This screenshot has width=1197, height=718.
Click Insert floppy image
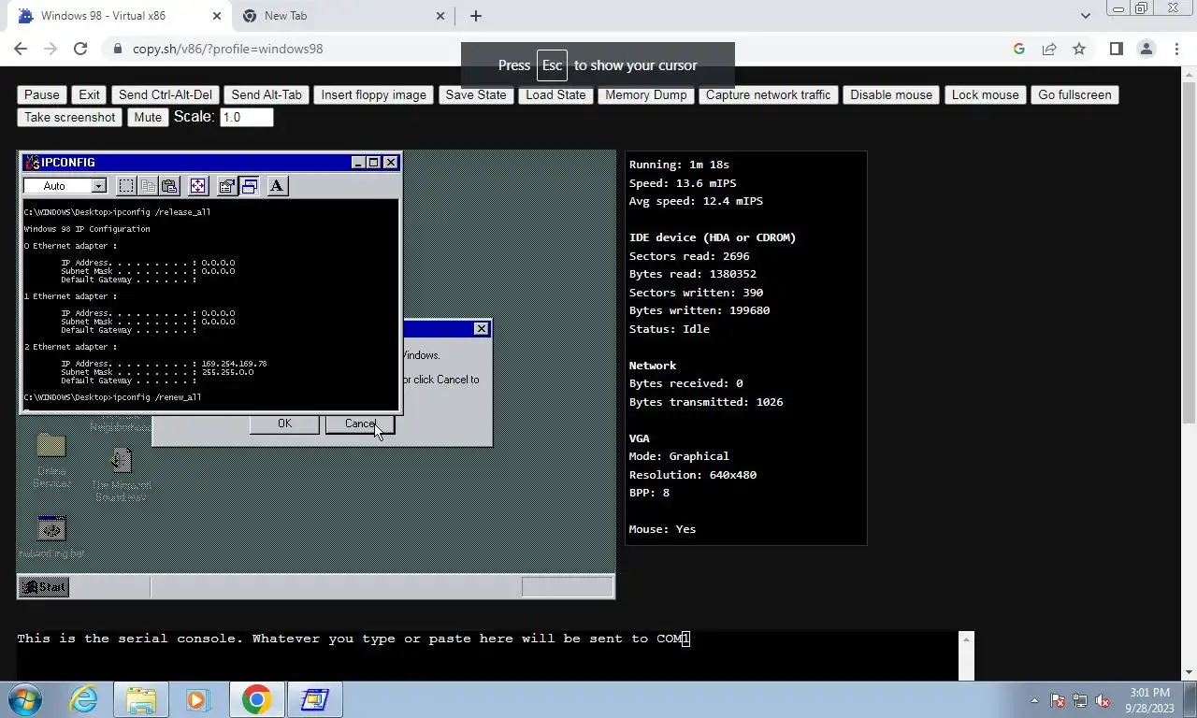pos(374,94)
